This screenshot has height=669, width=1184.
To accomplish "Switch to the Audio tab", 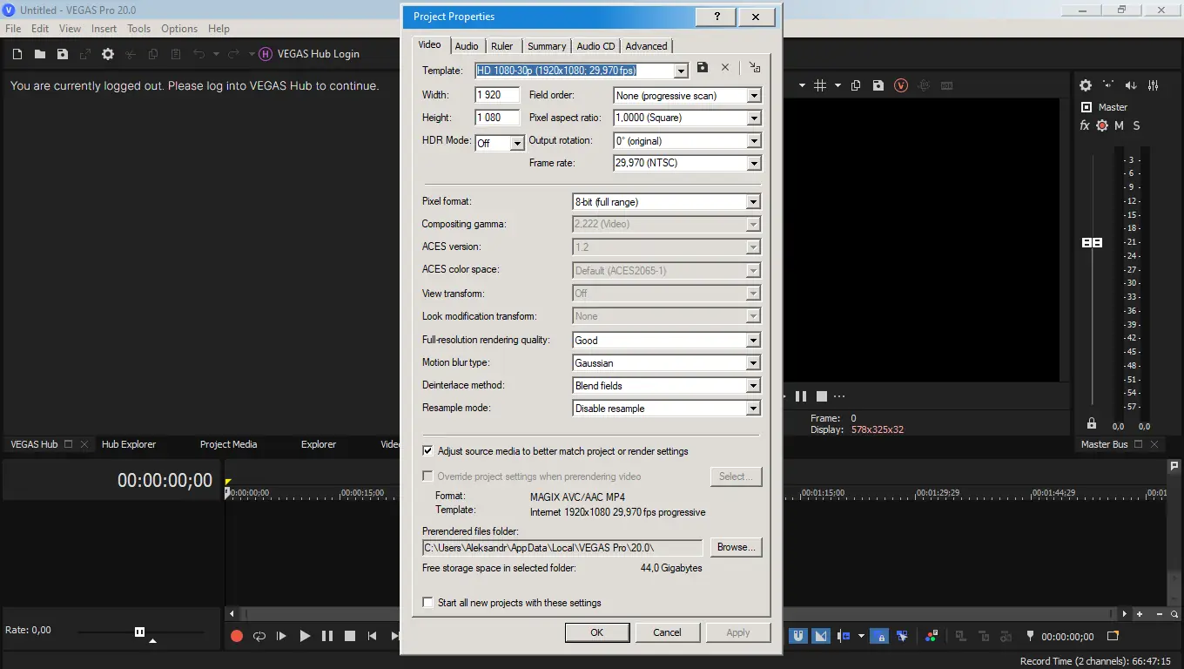I will (x=467, y=46).
